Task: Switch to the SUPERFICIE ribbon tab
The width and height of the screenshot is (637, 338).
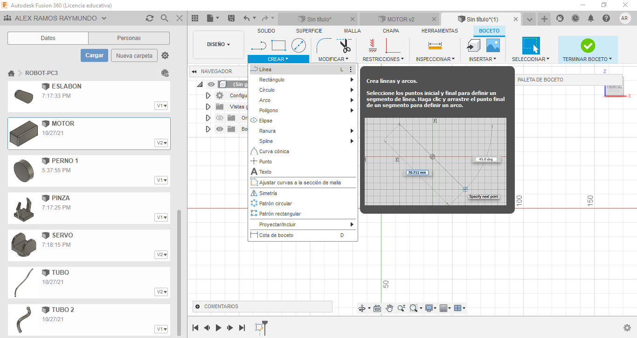Action: (309, 31)
